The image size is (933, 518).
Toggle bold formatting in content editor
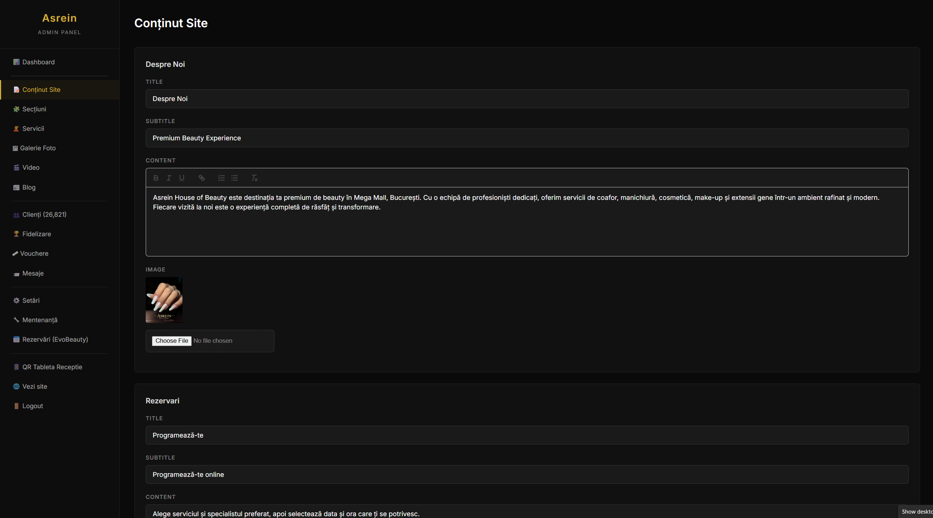(156, 178)
